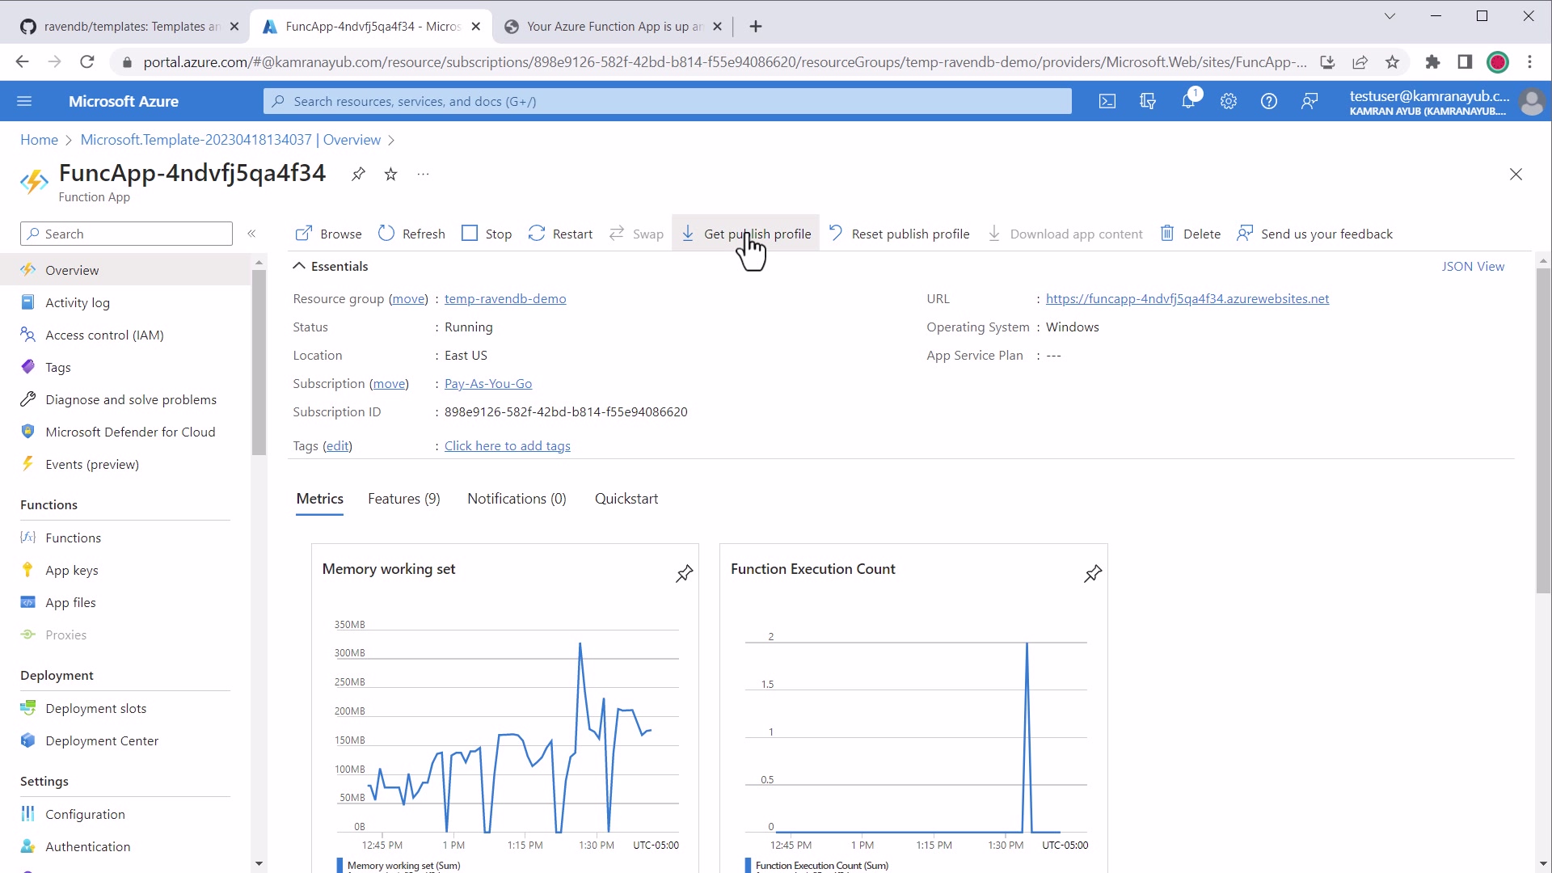Image resolution: width=1552 pixels, height=873 pixels.
Task: Click Reset publish profile
Action: coord(899,234)
